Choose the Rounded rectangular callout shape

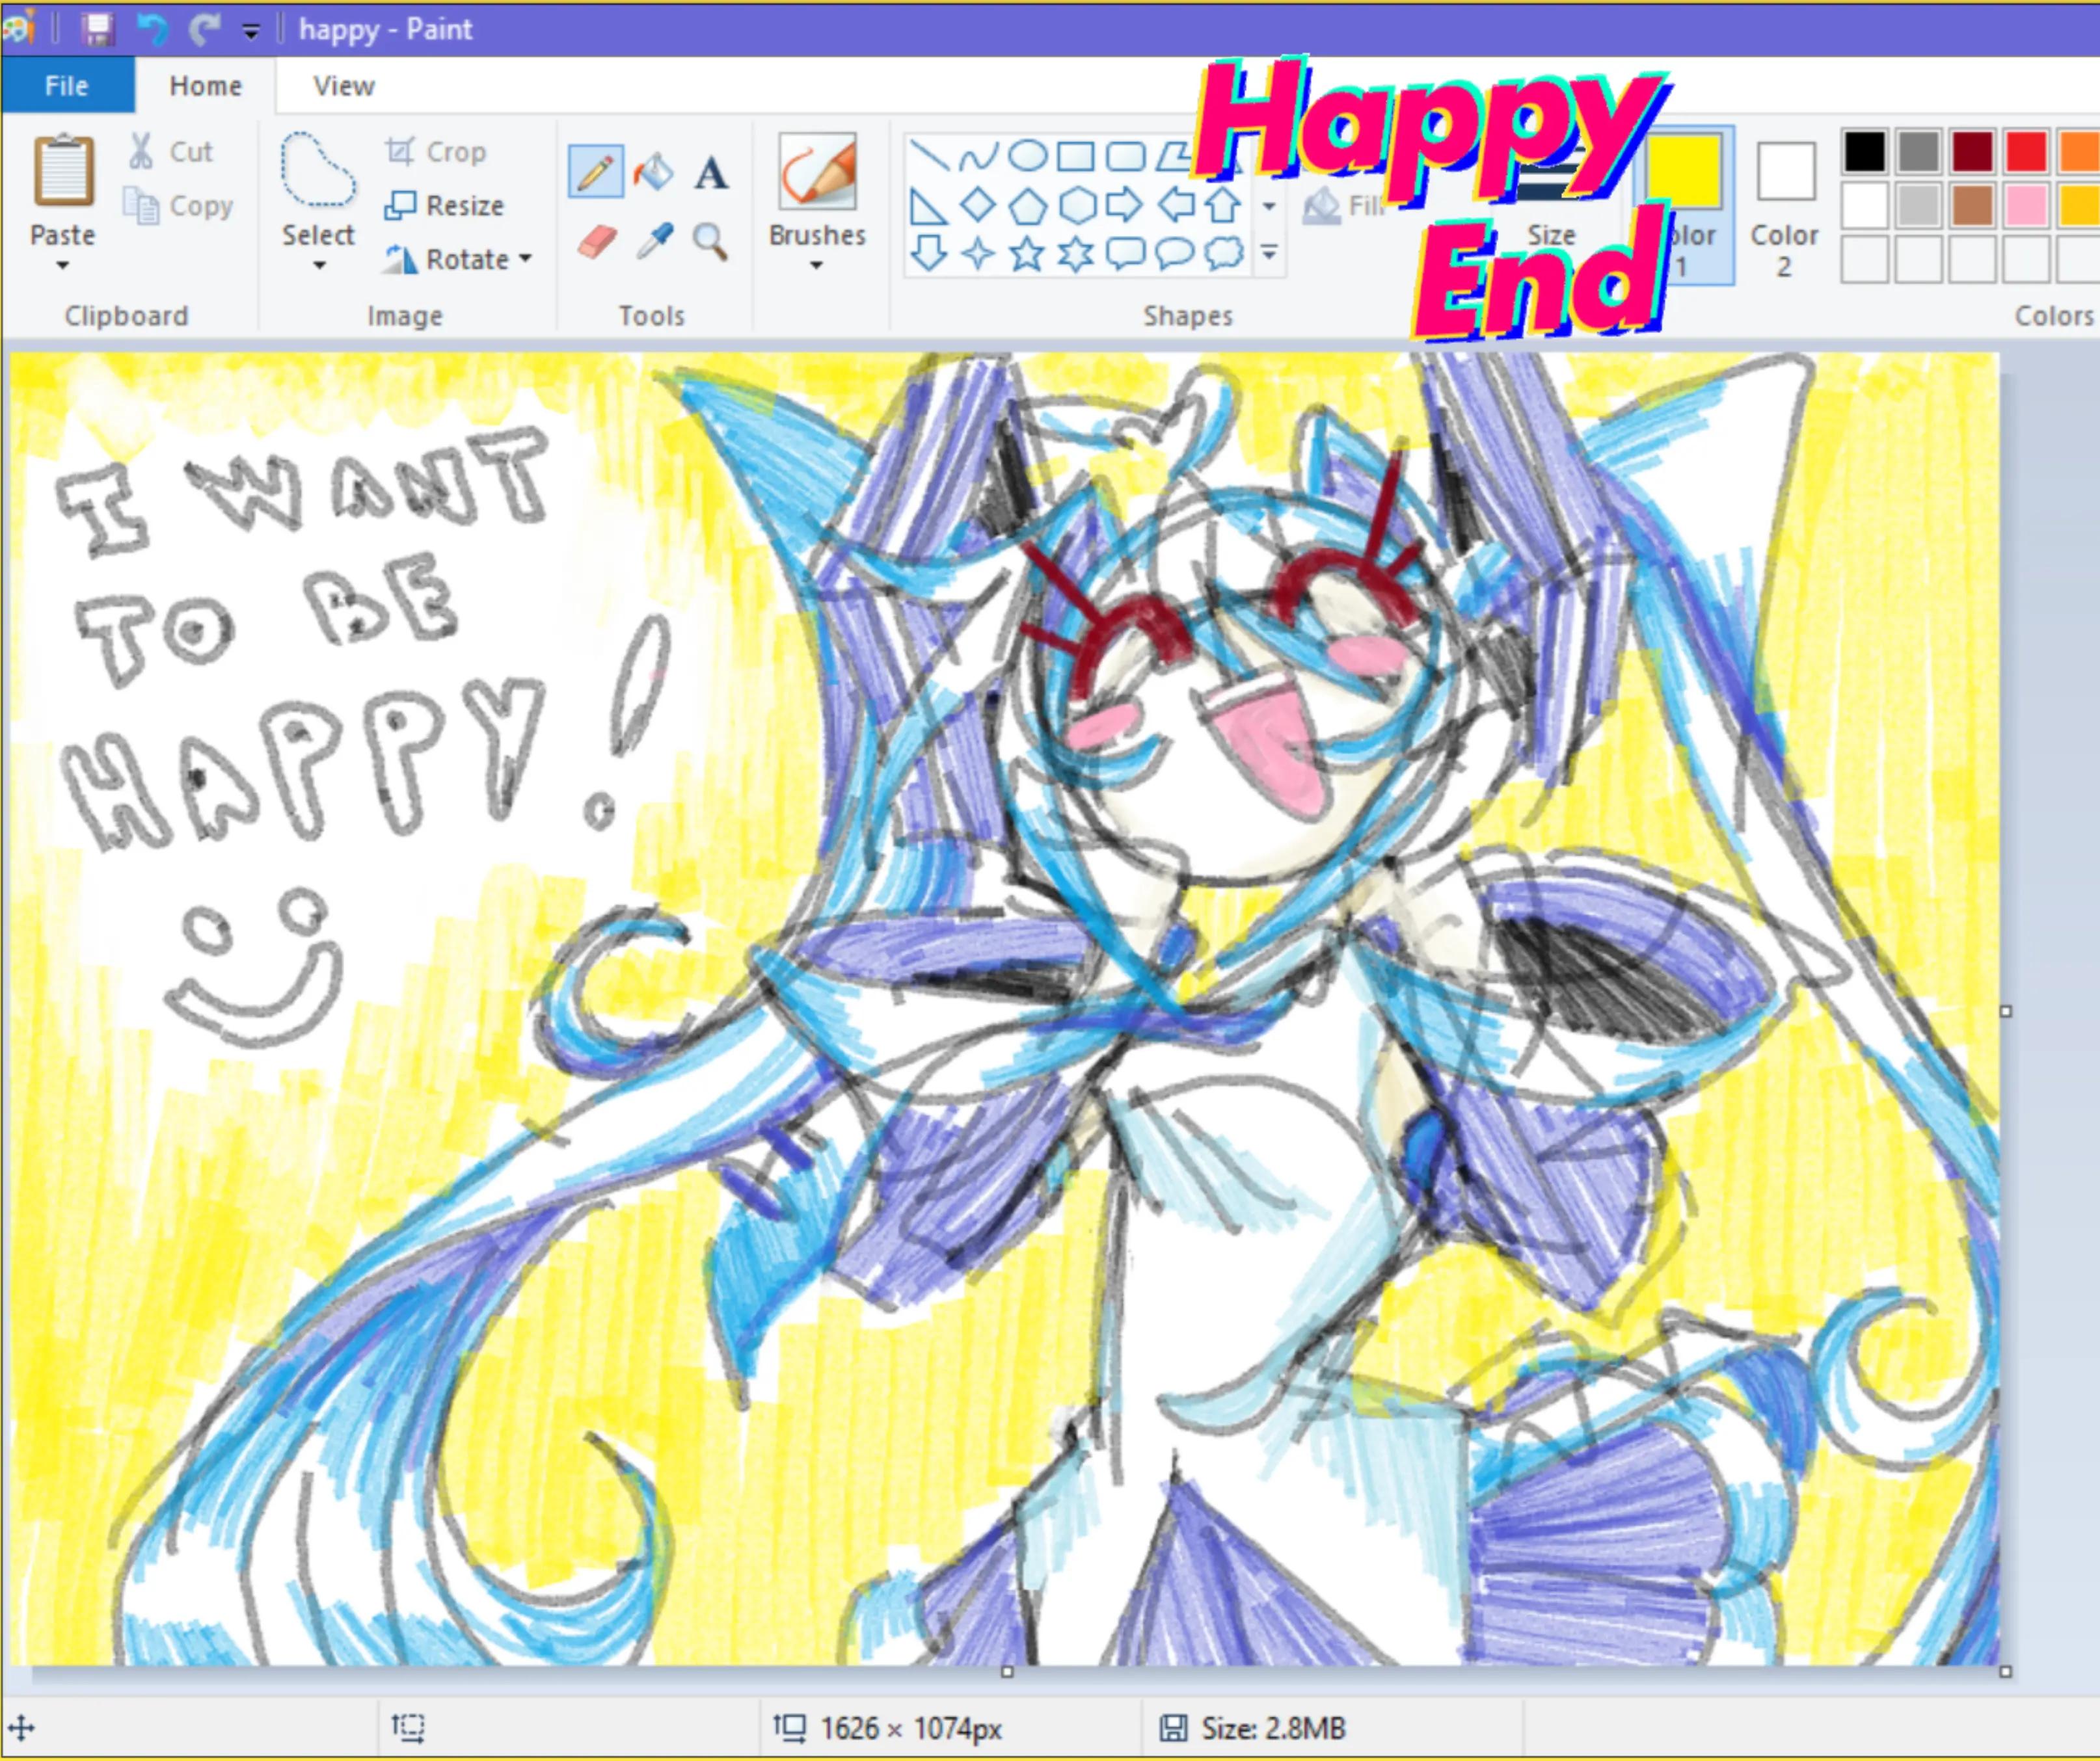coord(1126,254)
